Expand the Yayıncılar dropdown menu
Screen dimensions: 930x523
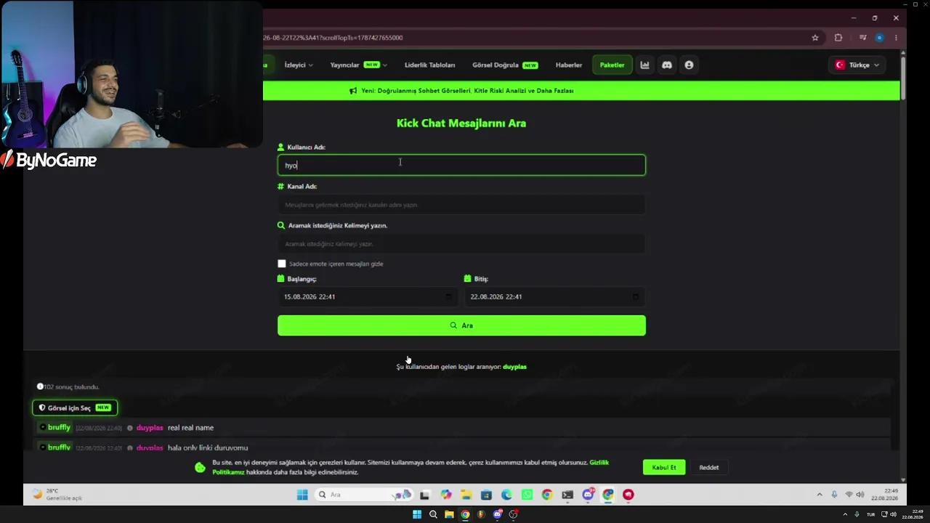tap(358, 65)
